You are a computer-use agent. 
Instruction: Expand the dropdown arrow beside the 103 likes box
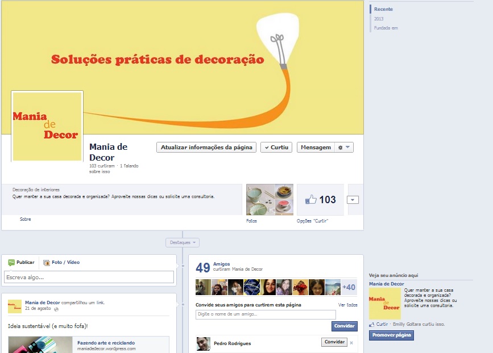[x=353, y=200]
